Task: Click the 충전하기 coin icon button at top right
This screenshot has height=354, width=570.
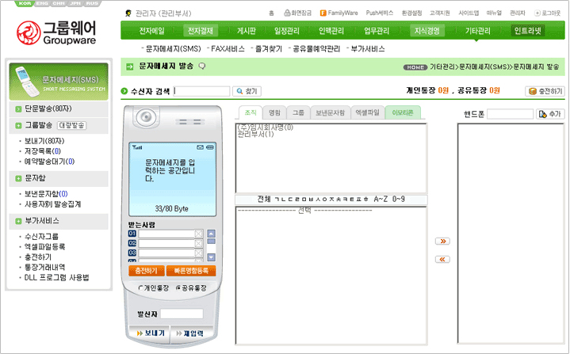Action: click(x=545, y=91)
